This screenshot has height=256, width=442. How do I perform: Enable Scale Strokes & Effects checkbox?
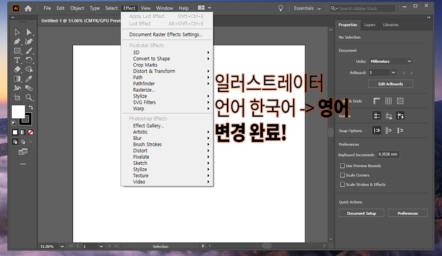point(342,184)
